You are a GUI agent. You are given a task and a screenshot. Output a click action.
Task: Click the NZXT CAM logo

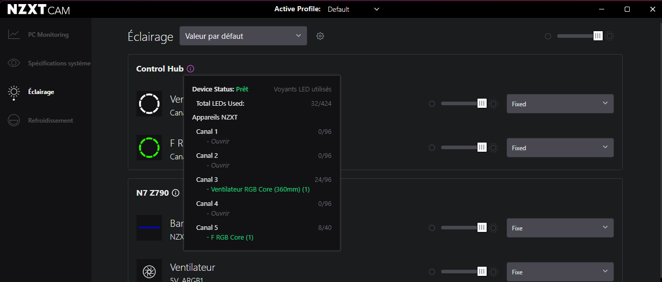click(39, 10)
